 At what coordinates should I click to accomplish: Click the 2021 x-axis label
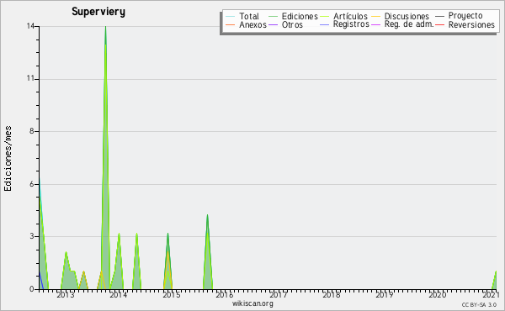click(x=491, y=295)
